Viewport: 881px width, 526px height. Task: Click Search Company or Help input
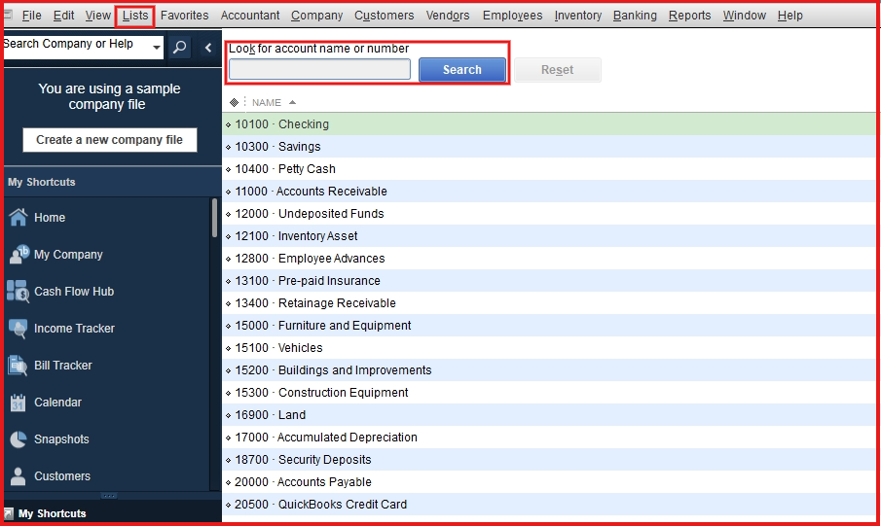[76, 47]
